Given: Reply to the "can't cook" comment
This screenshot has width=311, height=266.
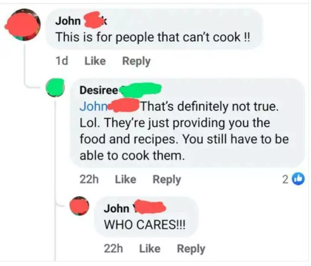Looking at the screenshot, I should click(136, 61).
